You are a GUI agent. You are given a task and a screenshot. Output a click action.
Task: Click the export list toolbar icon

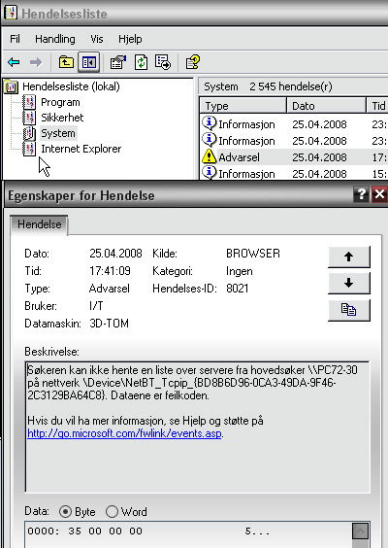coord(163,62)
